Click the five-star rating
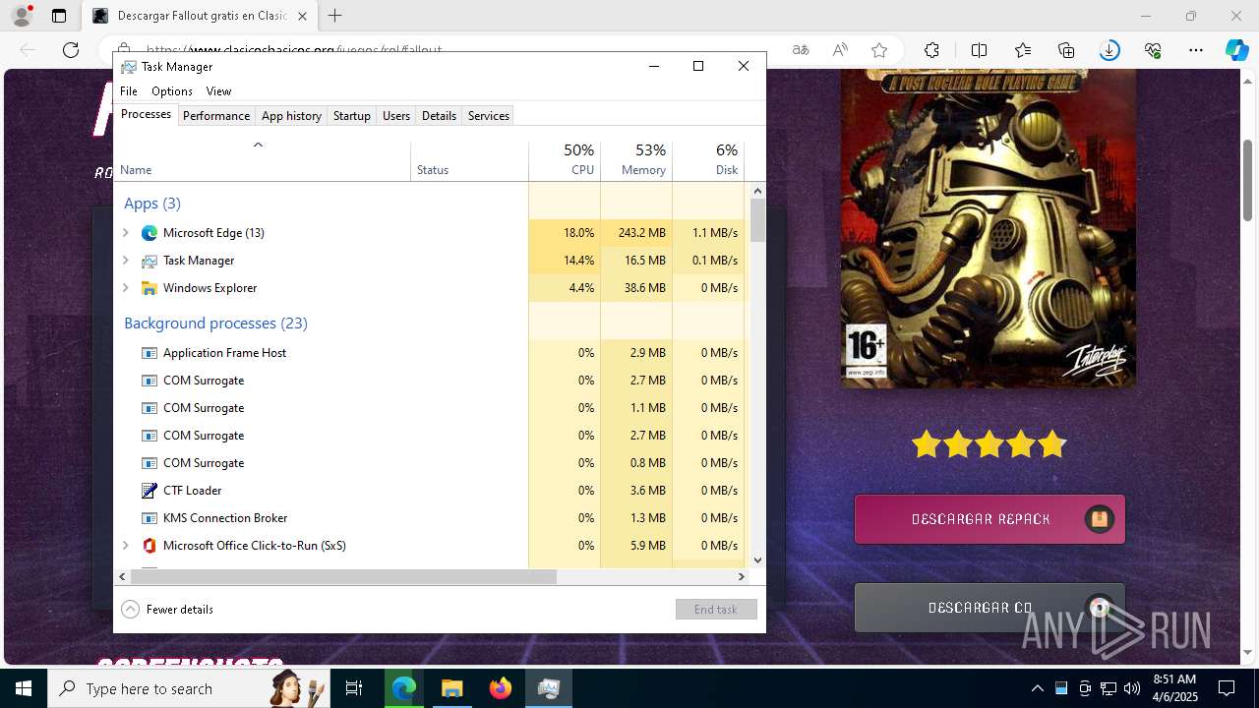This screenshot has height=708, width=1259. (989, 444)
